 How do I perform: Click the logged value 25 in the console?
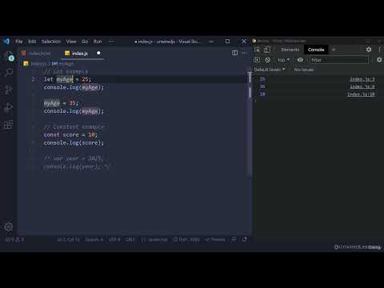(x=262, y=79)
